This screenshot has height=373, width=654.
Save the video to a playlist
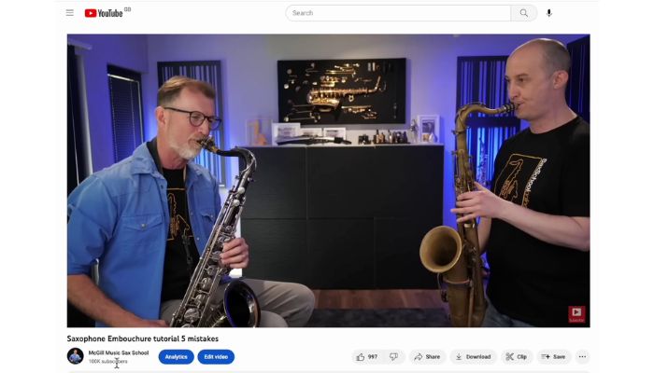pos(553,356)
